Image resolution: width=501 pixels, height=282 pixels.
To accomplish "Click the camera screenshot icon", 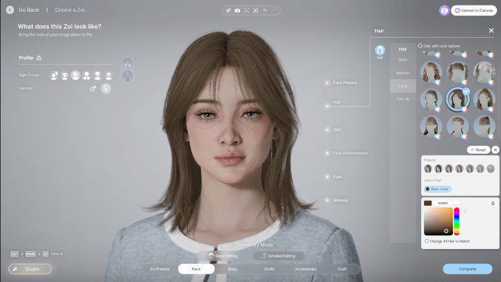I will tap(237, 10).
